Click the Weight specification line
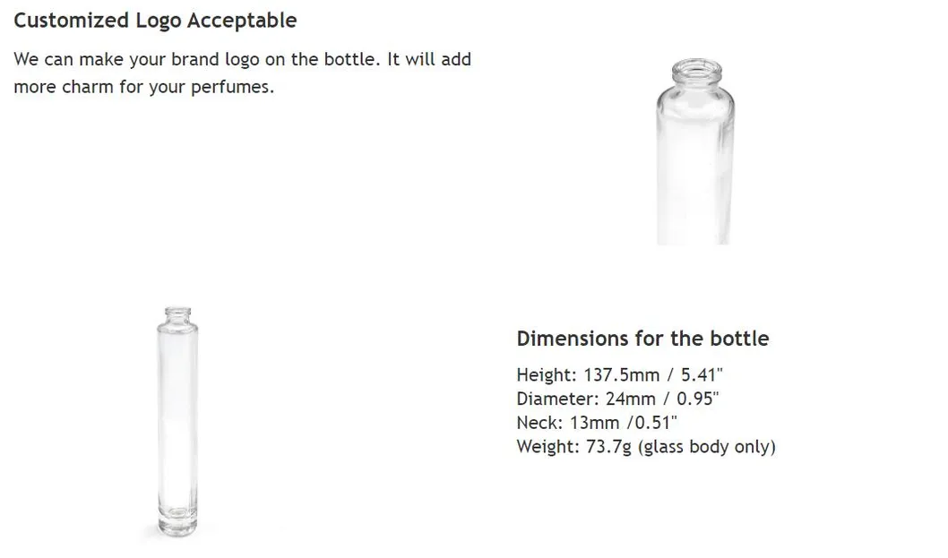The image size is (948, 558). 645,446
